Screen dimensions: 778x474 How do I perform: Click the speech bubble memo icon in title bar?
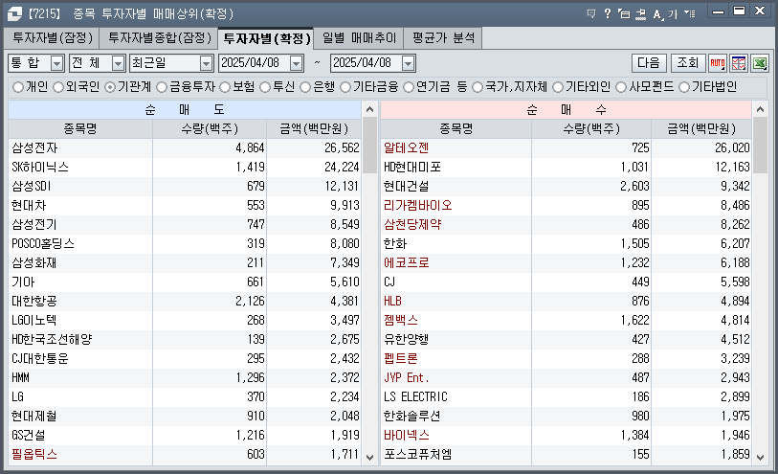pyautogui.click(x=591, y=13)
